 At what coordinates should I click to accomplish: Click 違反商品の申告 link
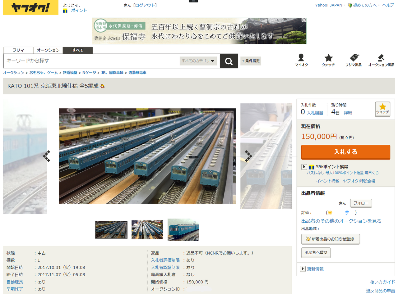pyautogui.click(x=381, y=291)
